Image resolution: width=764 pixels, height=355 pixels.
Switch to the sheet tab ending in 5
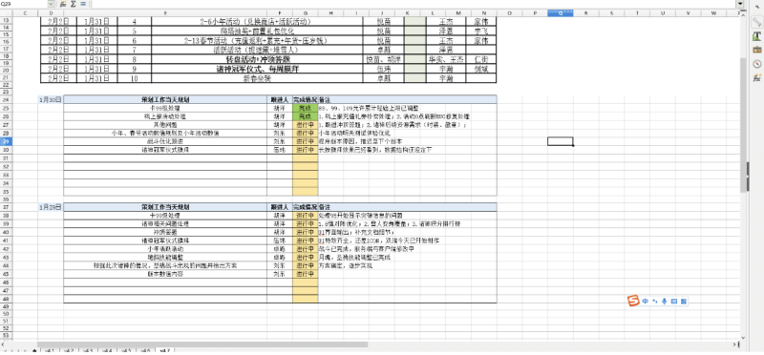click(126, 350)
